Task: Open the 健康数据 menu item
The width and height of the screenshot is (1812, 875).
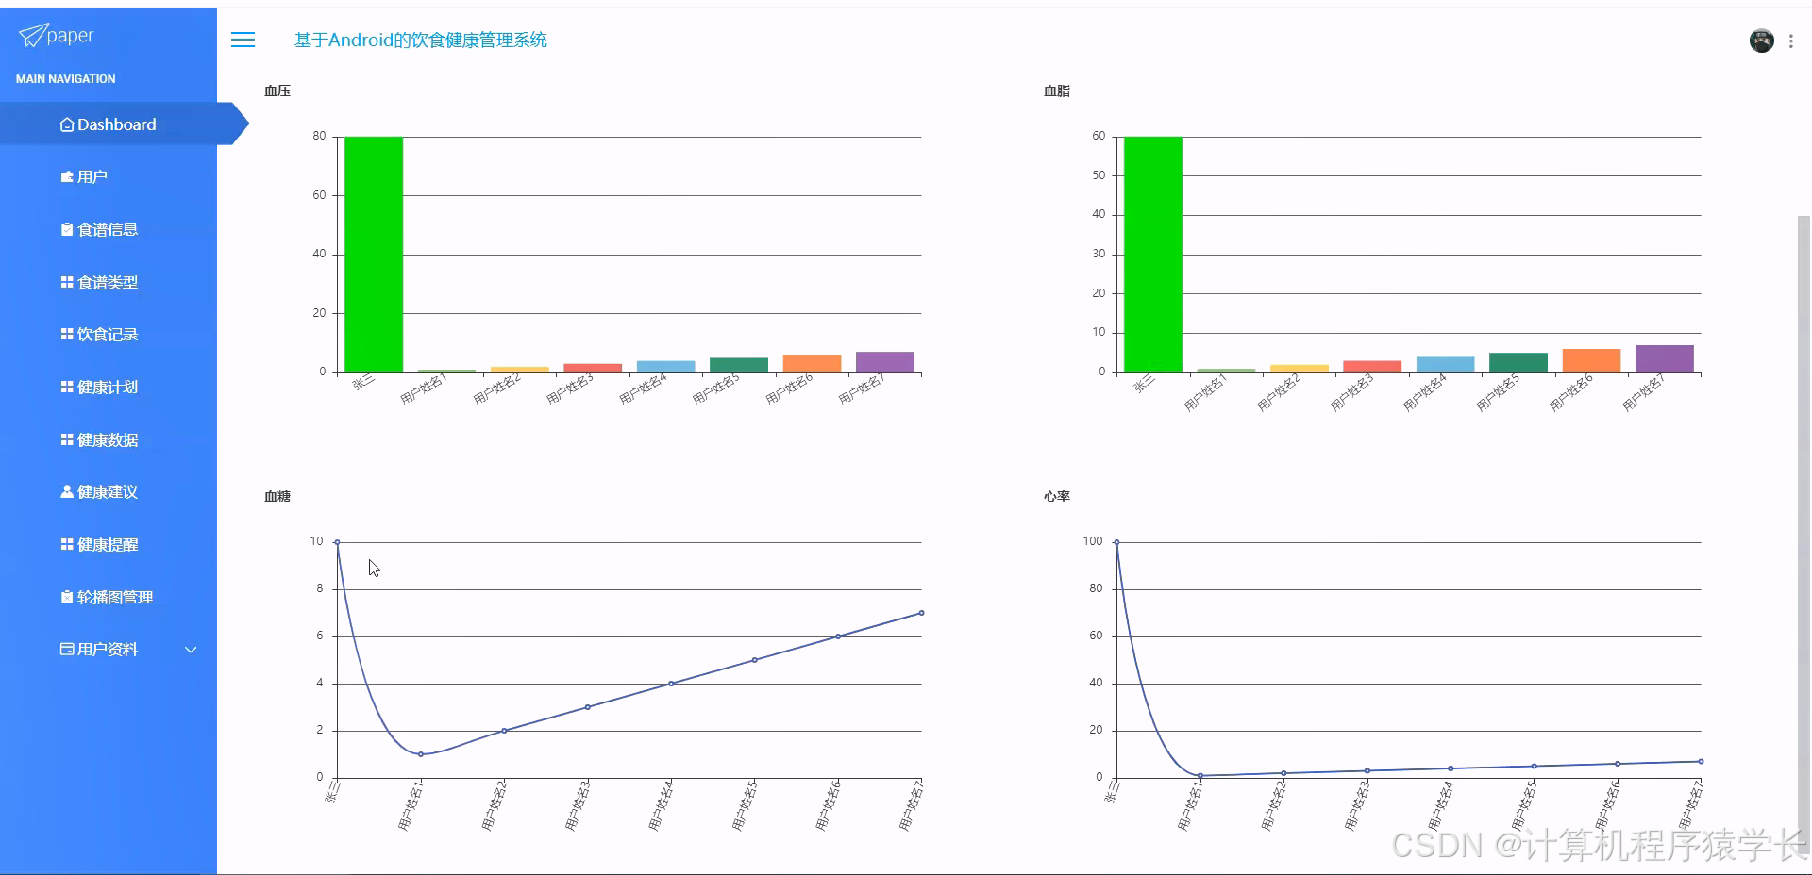Action: [109, 439]
